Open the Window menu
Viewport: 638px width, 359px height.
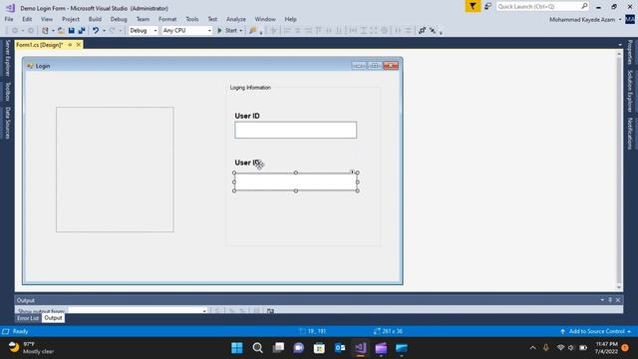(x=265, y=19)
